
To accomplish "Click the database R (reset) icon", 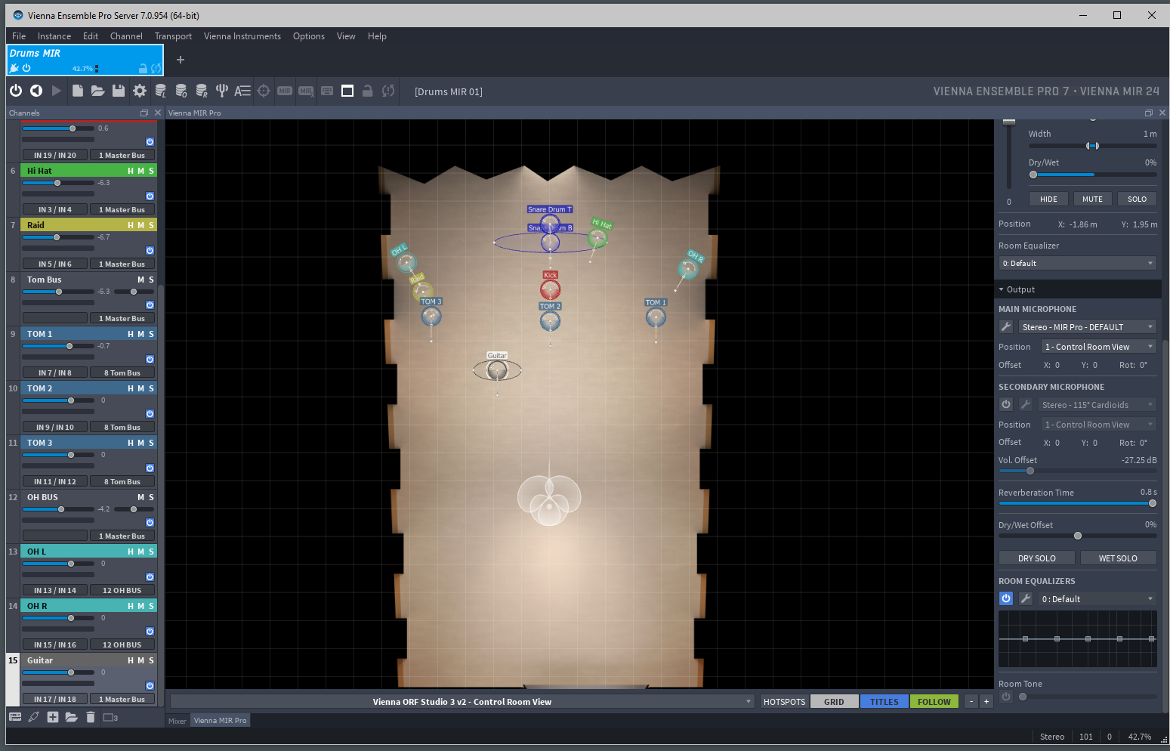I will pos(202,91).
